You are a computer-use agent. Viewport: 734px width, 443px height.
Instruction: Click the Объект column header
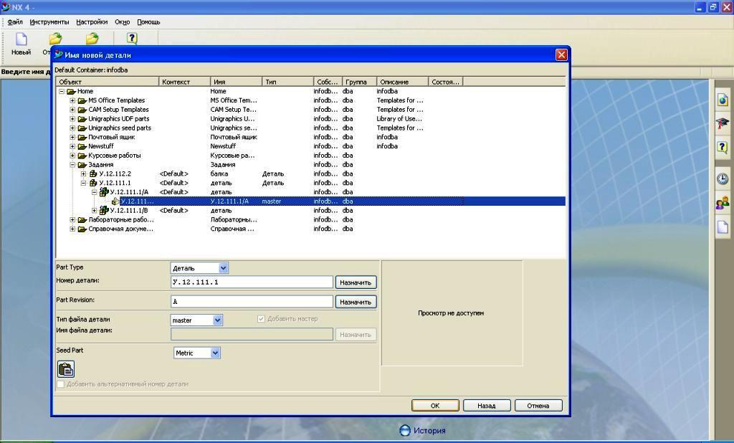coord(108,82)
